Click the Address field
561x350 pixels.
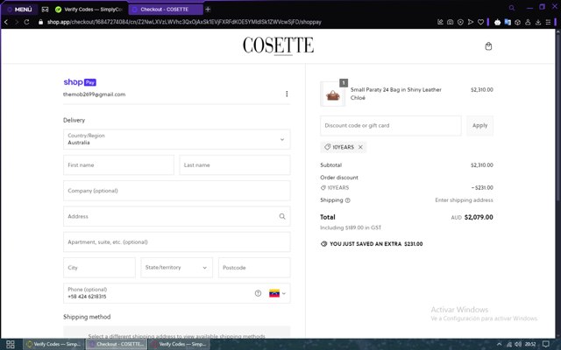(x=177, y=216)
